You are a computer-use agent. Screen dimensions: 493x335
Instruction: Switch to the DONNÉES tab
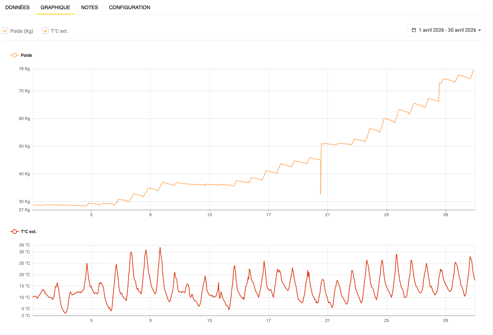pyautogui.click(x=17, y=7)
